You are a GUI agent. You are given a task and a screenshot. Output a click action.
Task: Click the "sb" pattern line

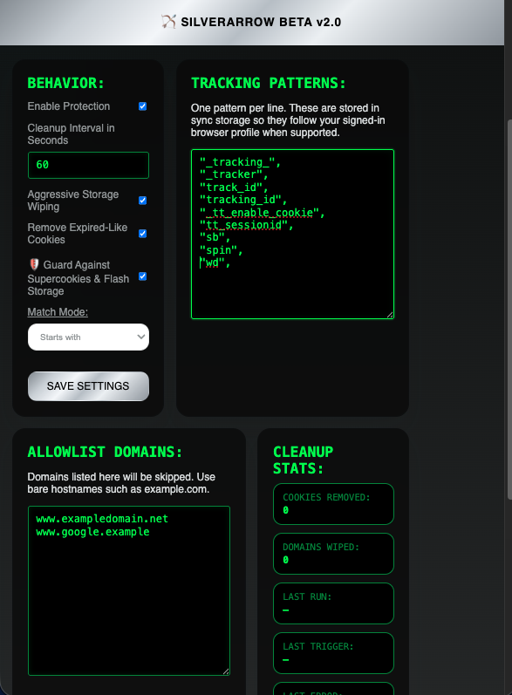click(215, 237)
